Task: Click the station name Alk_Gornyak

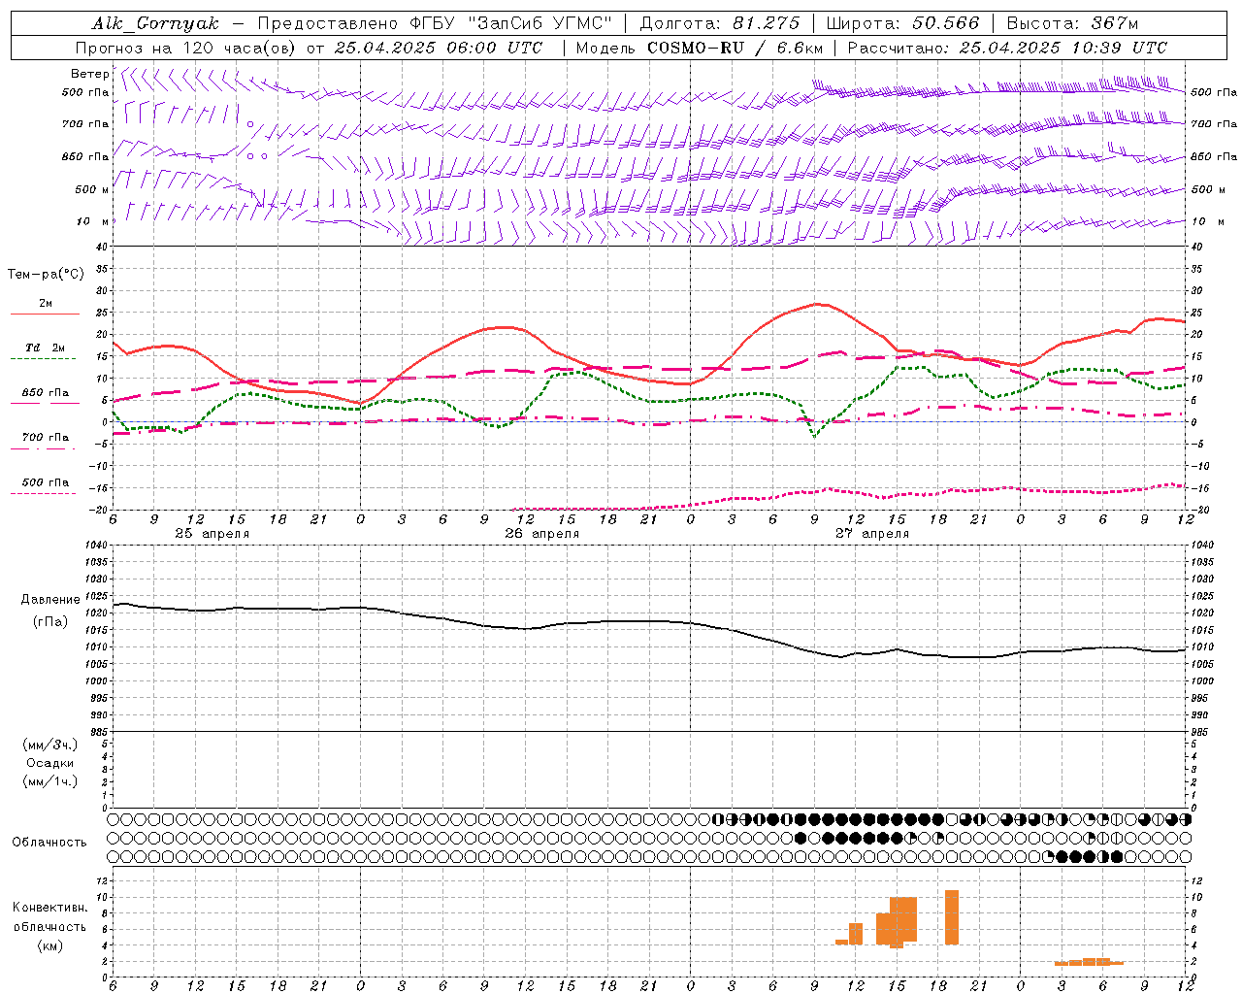Action: click(x=155, y=23)
